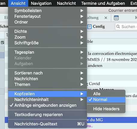
Task: Open Termine und Aufgaben menu
Action: point(103,3)
